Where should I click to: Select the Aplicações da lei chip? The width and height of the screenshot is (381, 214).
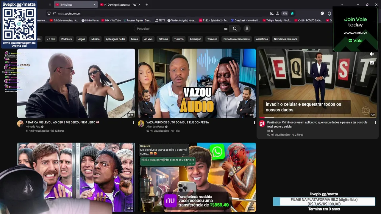115,39
